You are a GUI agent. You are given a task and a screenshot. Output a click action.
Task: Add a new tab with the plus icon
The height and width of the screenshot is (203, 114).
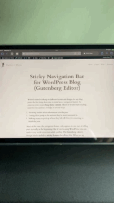click(x=107, y=53)
